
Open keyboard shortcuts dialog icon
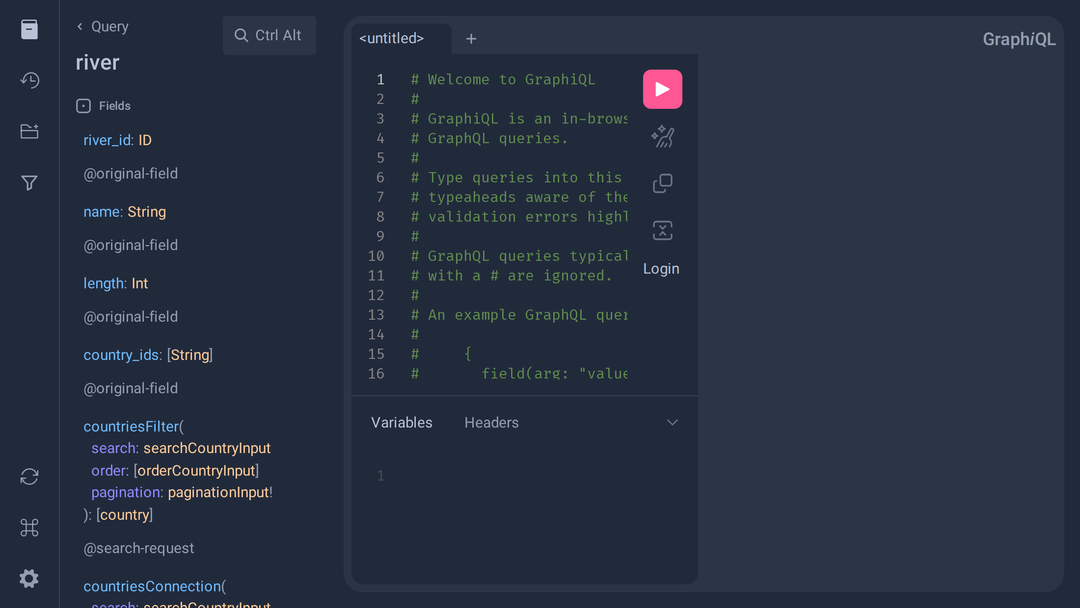click(29, 528)
